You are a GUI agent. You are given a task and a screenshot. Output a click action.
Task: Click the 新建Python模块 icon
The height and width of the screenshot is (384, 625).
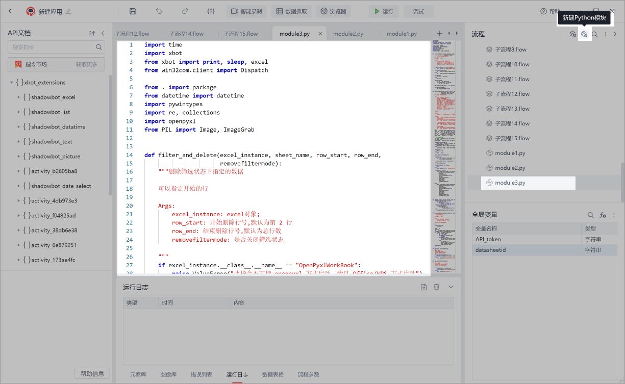(584, 34)
